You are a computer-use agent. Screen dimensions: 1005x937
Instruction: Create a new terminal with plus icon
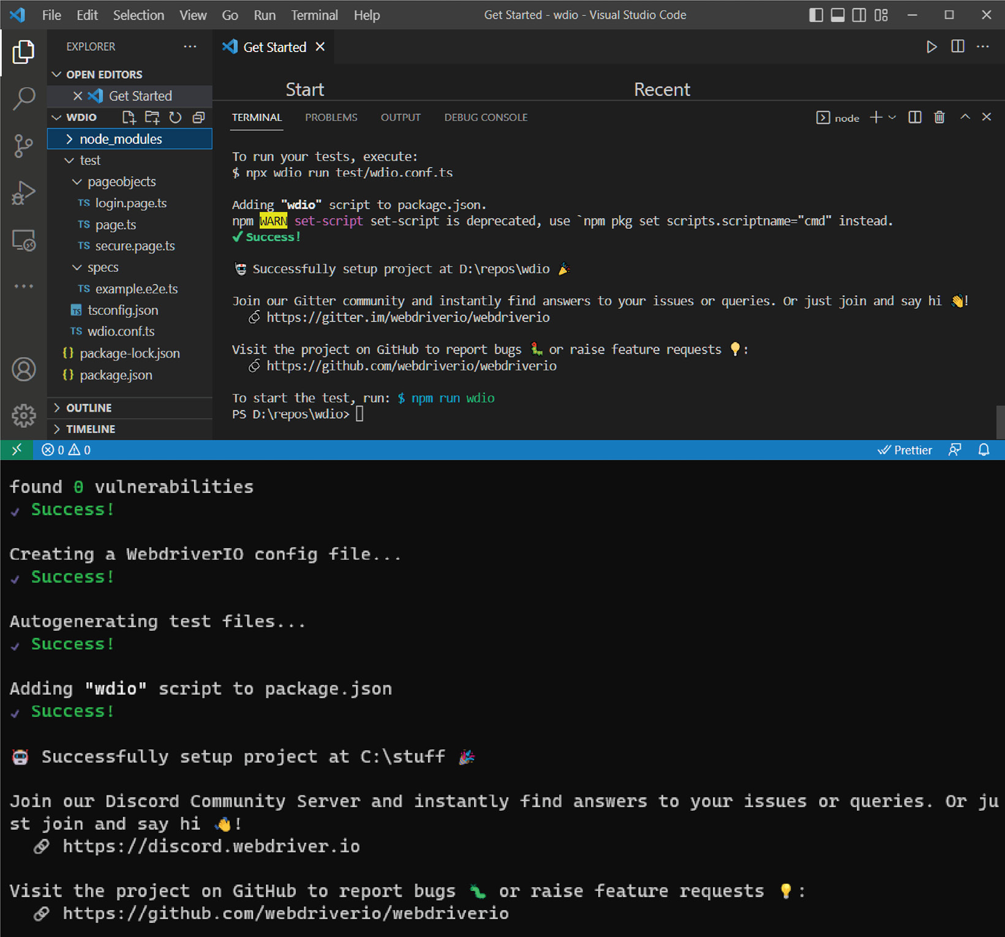tap(876, 118)
